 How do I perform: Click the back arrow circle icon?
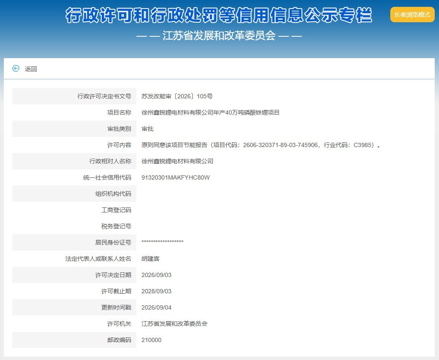tap(16, 68)
